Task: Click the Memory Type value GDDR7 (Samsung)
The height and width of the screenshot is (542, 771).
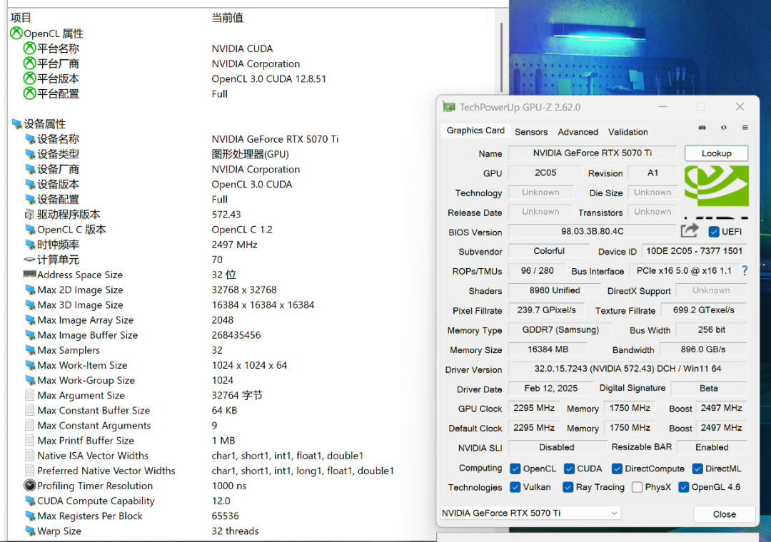Action: (x=560, y=329)
